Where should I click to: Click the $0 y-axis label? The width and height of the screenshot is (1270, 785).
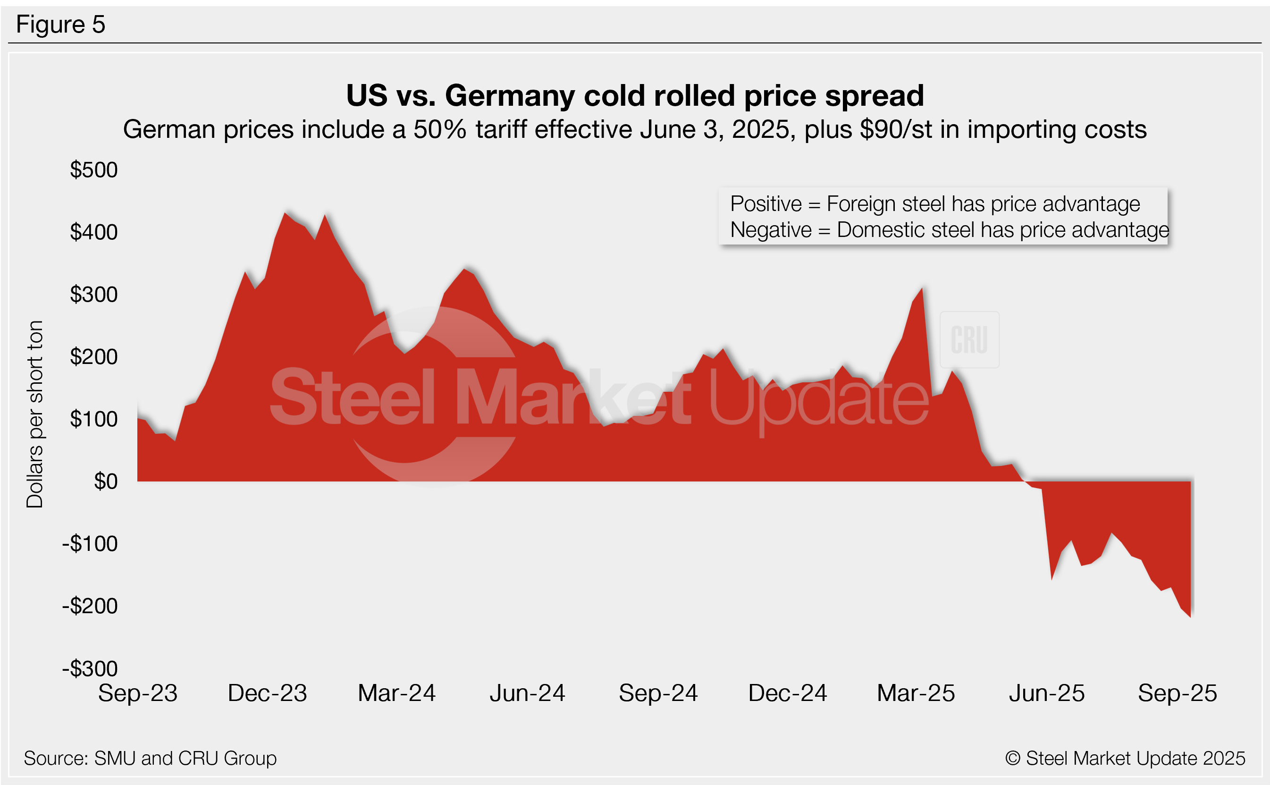point(105,481)
